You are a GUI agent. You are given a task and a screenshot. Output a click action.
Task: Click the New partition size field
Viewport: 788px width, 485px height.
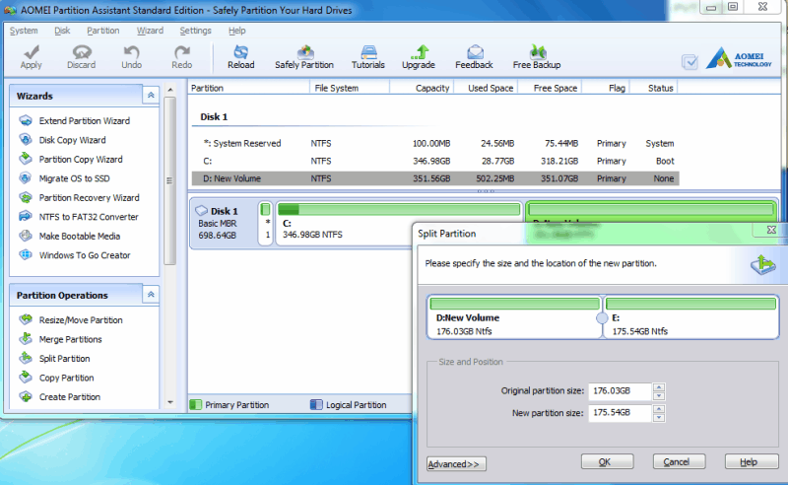tap(621, 413)
